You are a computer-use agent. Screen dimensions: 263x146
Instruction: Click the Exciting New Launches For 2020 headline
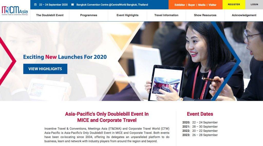coord(65,57)
